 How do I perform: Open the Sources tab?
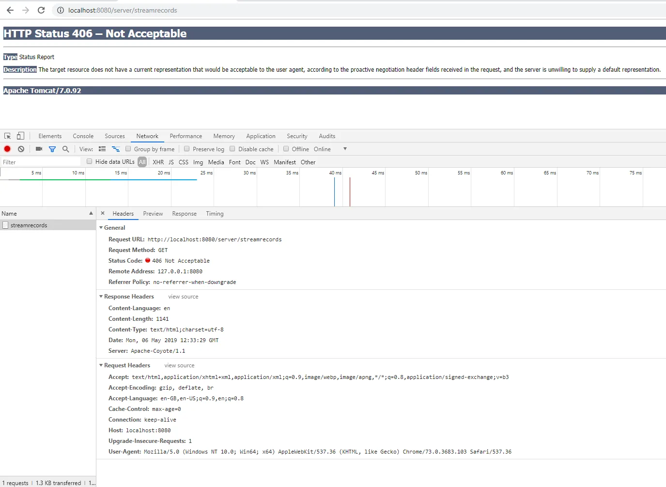pyautogui.click(x=115, y=136)
